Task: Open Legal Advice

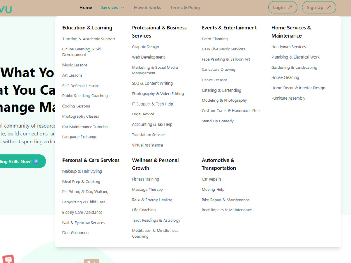Action: click(143, 114)
